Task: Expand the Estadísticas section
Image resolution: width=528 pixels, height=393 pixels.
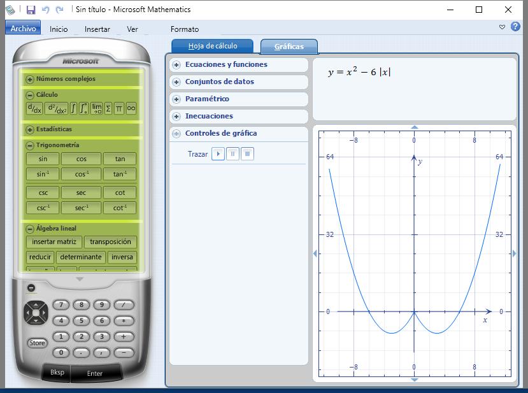Action: click(30, 130)
